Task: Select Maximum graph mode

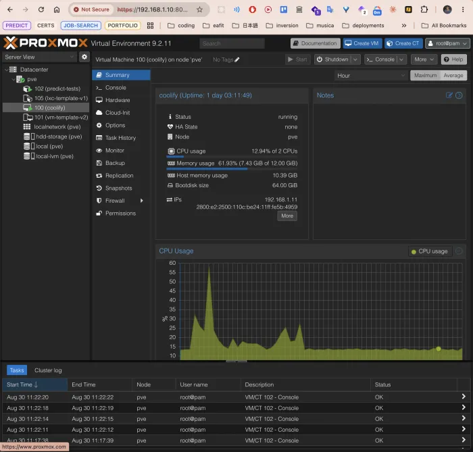Action: pyautogui.click(x=425, y=76)
